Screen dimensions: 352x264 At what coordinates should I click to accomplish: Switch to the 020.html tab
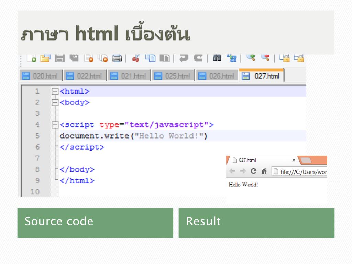coord(41,76)
